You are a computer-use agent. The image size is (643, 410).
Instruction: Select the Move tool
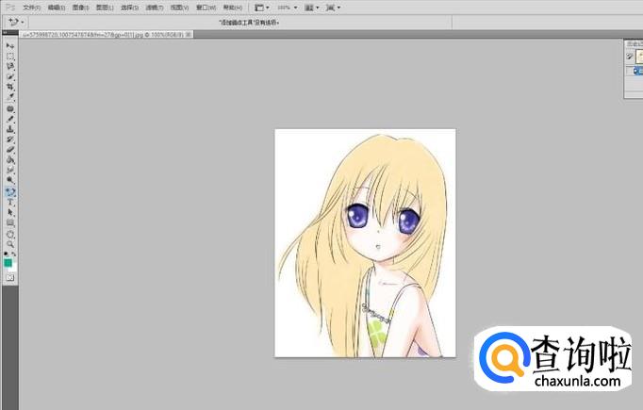10,46
